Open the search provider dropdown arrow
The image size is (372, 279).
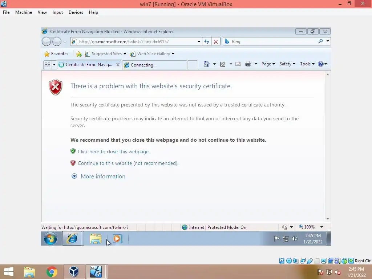tap(328, 41)
